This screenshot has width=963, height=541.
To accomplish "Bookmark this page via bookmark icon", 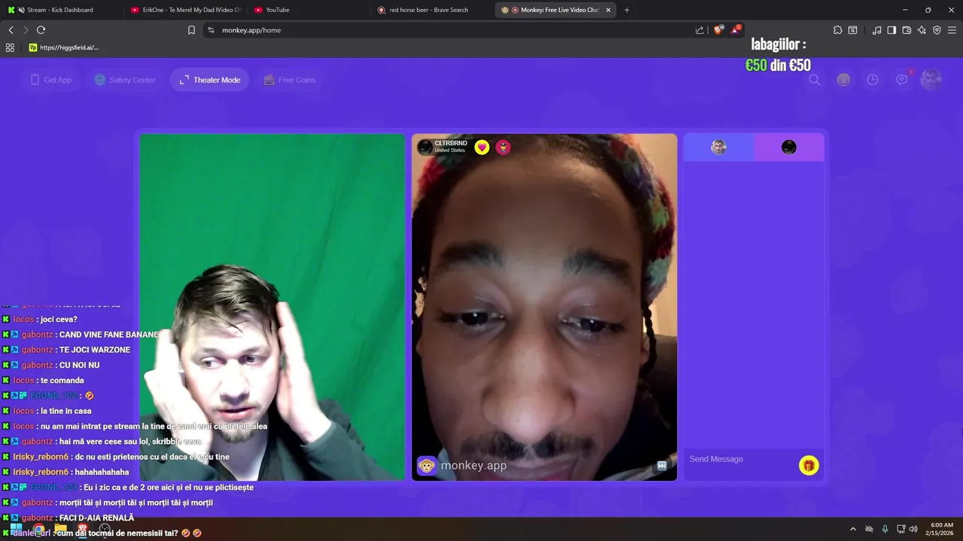I will click(x=191, y=30).
